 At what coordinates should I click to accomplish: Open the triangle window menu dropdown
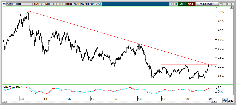pos(221,4)
